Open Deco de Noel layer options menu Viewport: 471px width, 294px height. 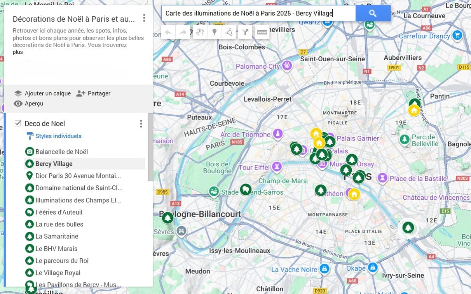click(x=141, y=124)
